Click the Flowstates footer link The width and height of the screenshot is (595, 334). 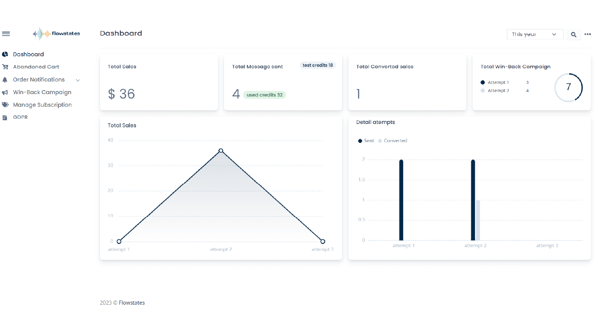(x=132, y=303)
